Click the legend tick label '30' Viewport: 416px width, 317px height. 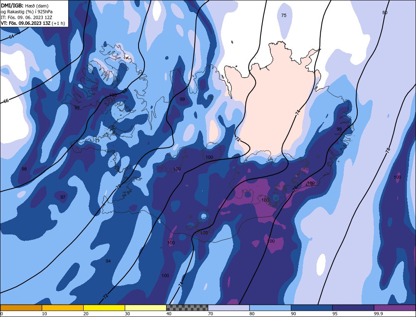[x=127, y=314]
